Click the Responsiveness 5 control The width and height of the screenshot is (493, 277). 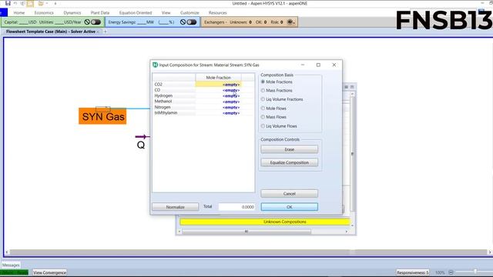coord(413,272)
